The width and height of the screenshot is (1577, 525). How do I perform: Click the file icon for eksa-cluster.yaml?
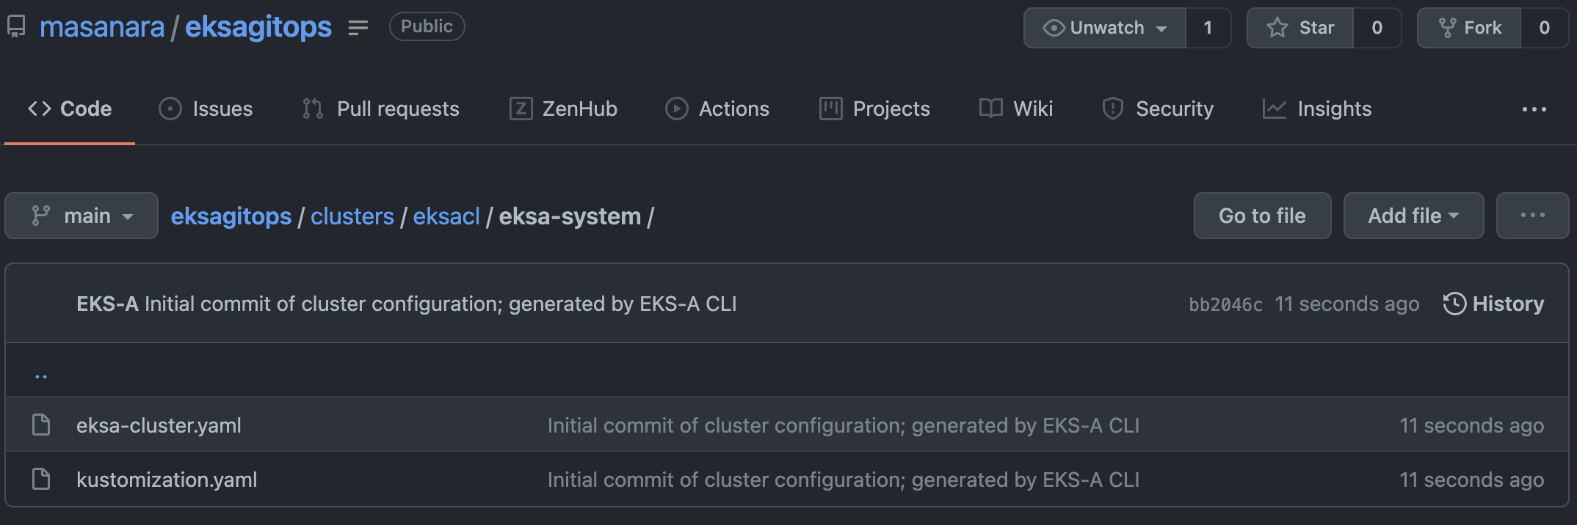pos(41,425)
